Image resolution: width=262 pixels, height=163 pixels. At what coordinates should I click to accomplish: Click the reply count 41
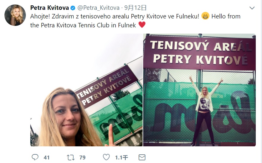pyautogui.click(x=47, y=157)
